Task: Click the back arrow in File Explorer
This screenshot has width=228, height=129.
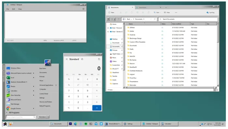Action: pyautogui.click(x=108, y=19)
